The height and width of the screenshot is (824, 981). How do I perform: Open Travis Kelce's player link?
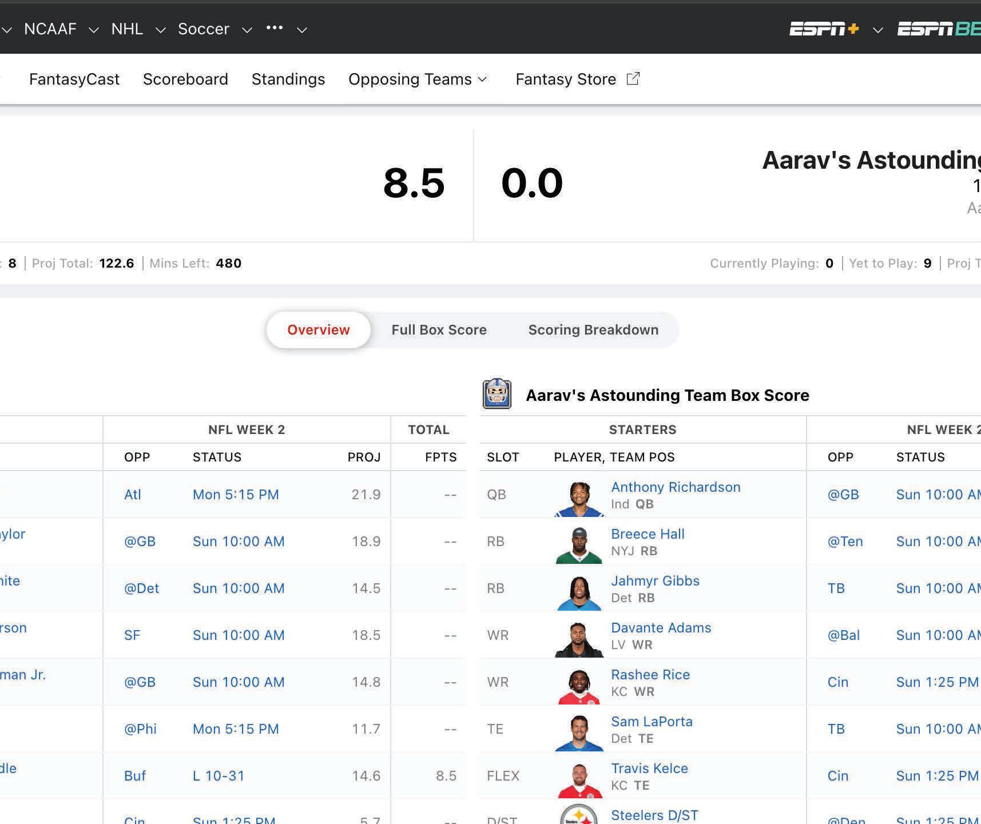pos(649,769)
